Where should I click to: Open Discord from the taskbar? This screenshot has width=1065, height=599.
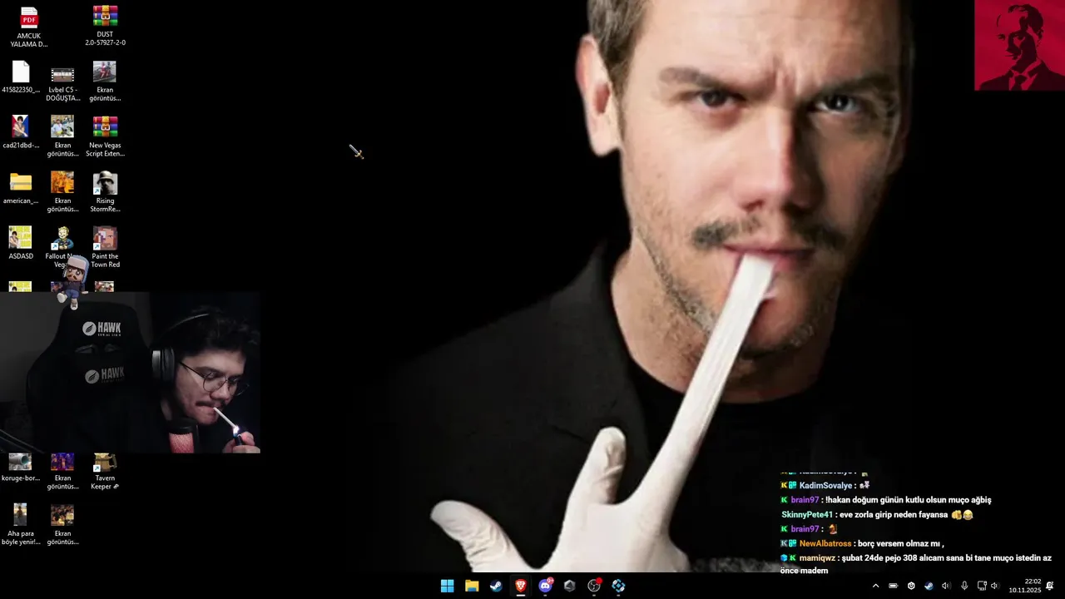pyautogui.click(x=545, y=586)
